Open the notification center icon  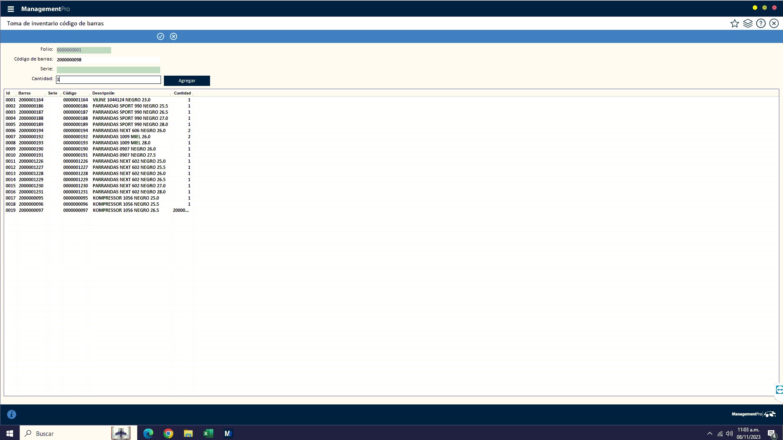772,433
